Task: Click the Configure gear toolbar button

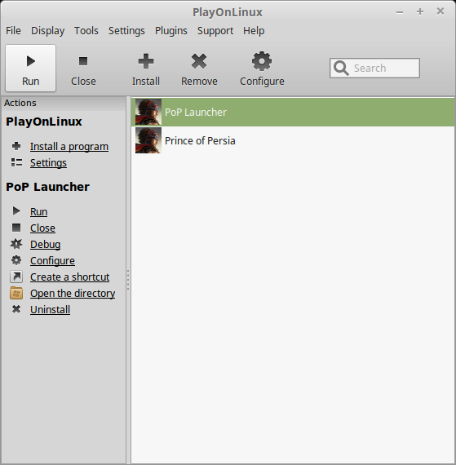Action: (x=262, y=68)
